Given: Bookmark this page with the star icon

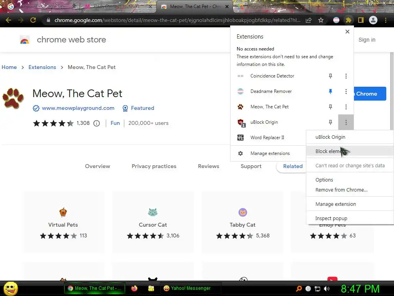Looking at the screenshot, I should (x=321, y=20).
